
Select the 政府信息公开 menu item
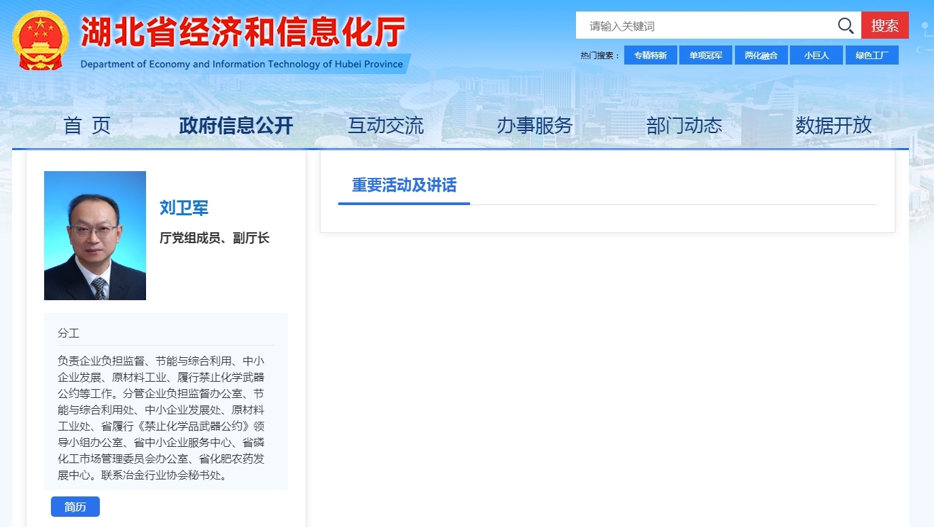(235, 125)
